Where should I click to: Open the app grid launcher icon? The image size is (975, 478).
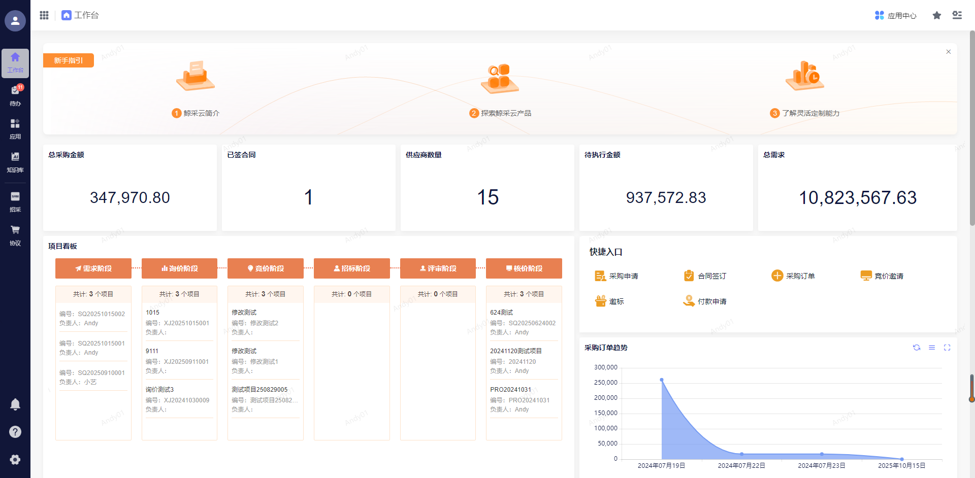(44, 15)
